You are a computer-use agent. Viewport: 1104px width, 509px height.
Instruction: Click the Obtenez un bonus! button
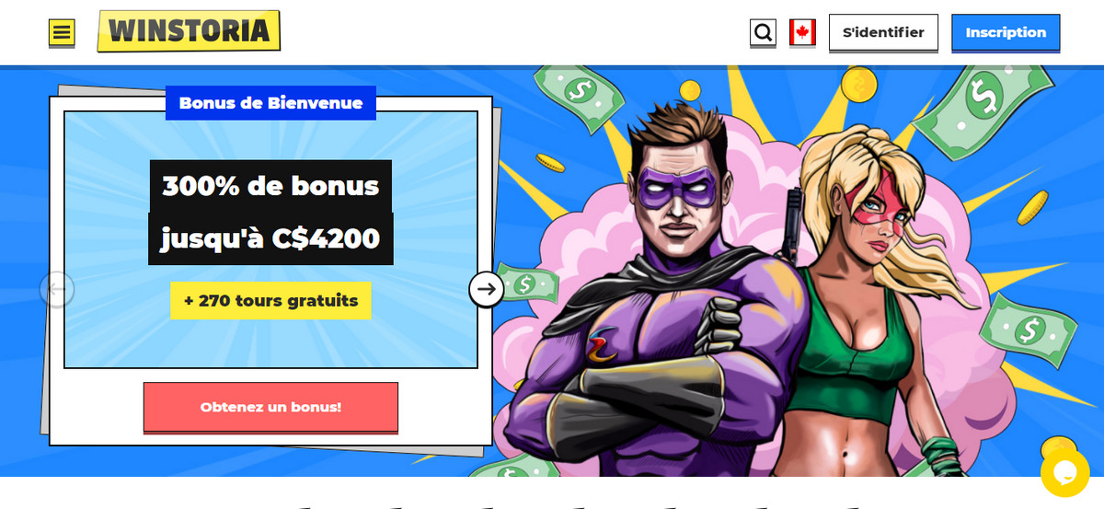(270, 407)
